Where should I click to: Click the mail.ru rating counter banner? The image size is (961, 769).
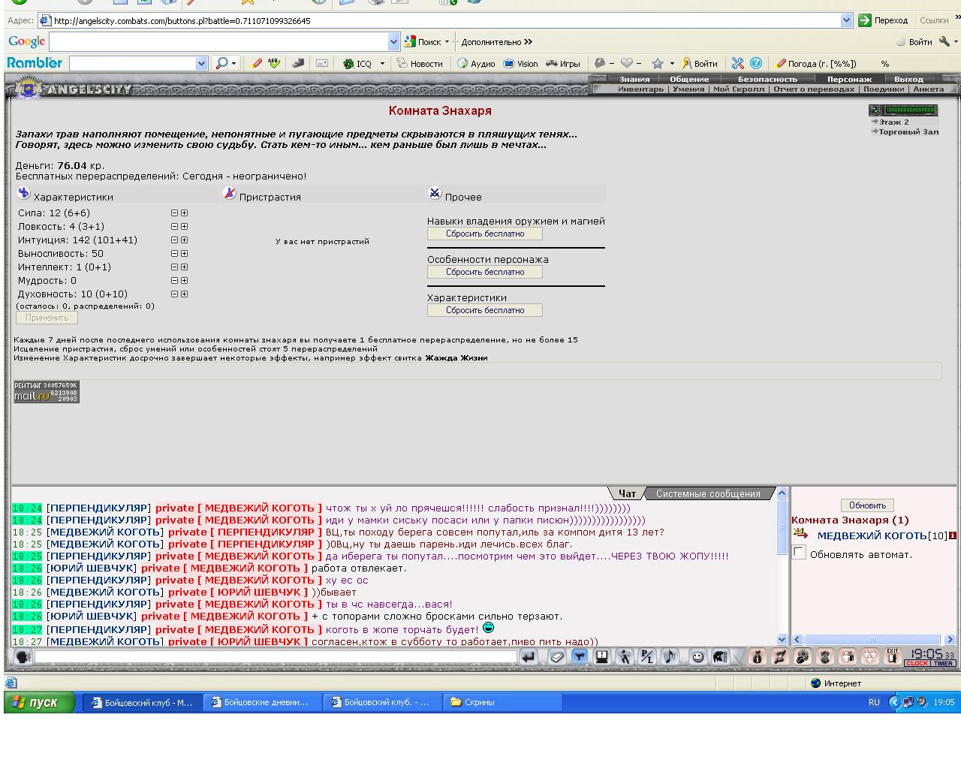(46, 392)
